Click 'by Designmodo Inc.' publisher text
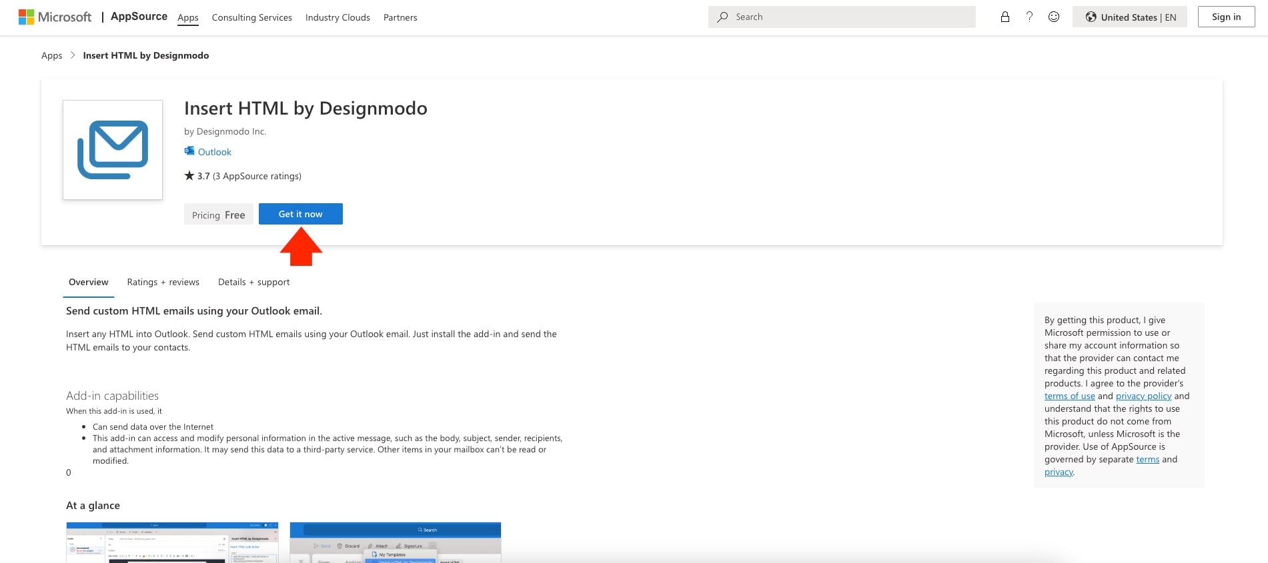This screenshot has height=563, width=1268. coord(225,131)
